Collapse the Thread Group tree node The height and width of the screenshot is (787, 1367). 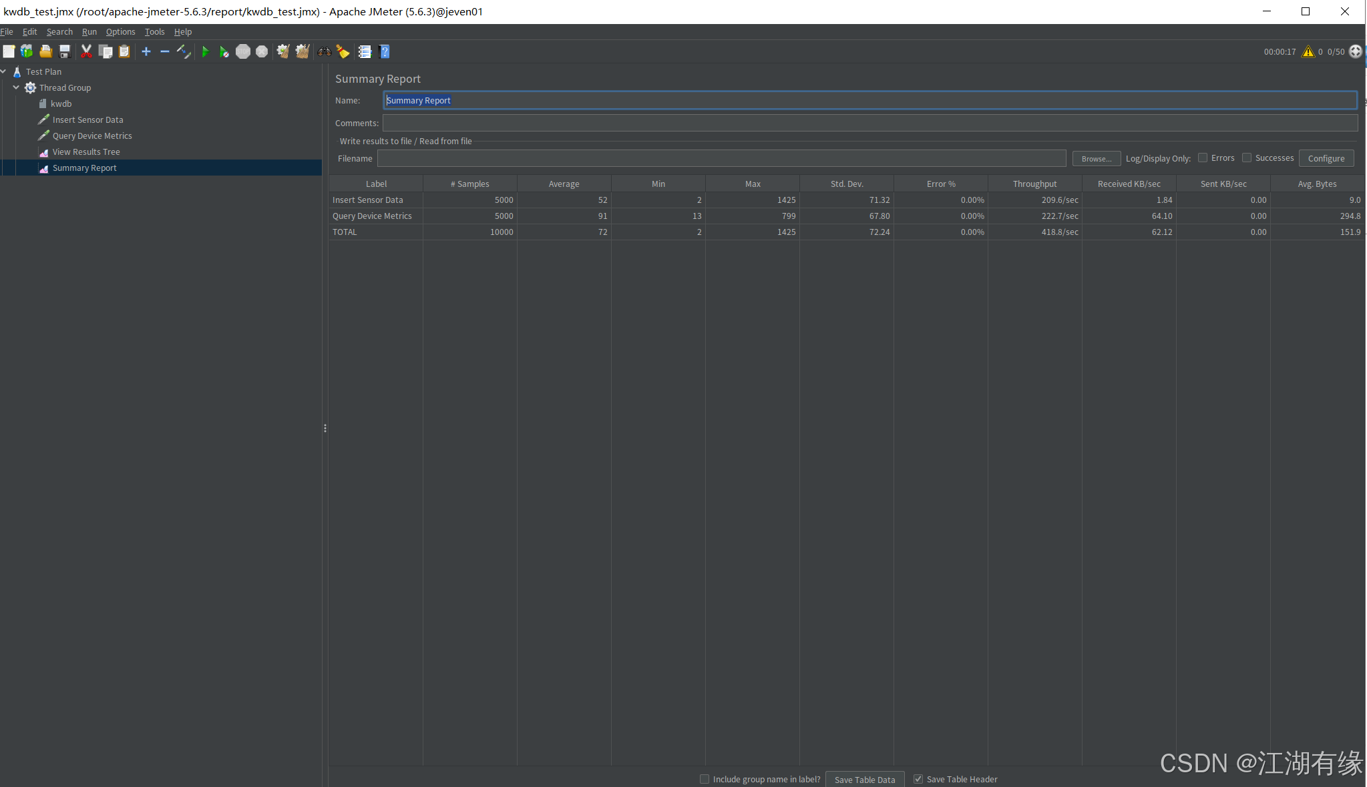click(x=16, y=87)
